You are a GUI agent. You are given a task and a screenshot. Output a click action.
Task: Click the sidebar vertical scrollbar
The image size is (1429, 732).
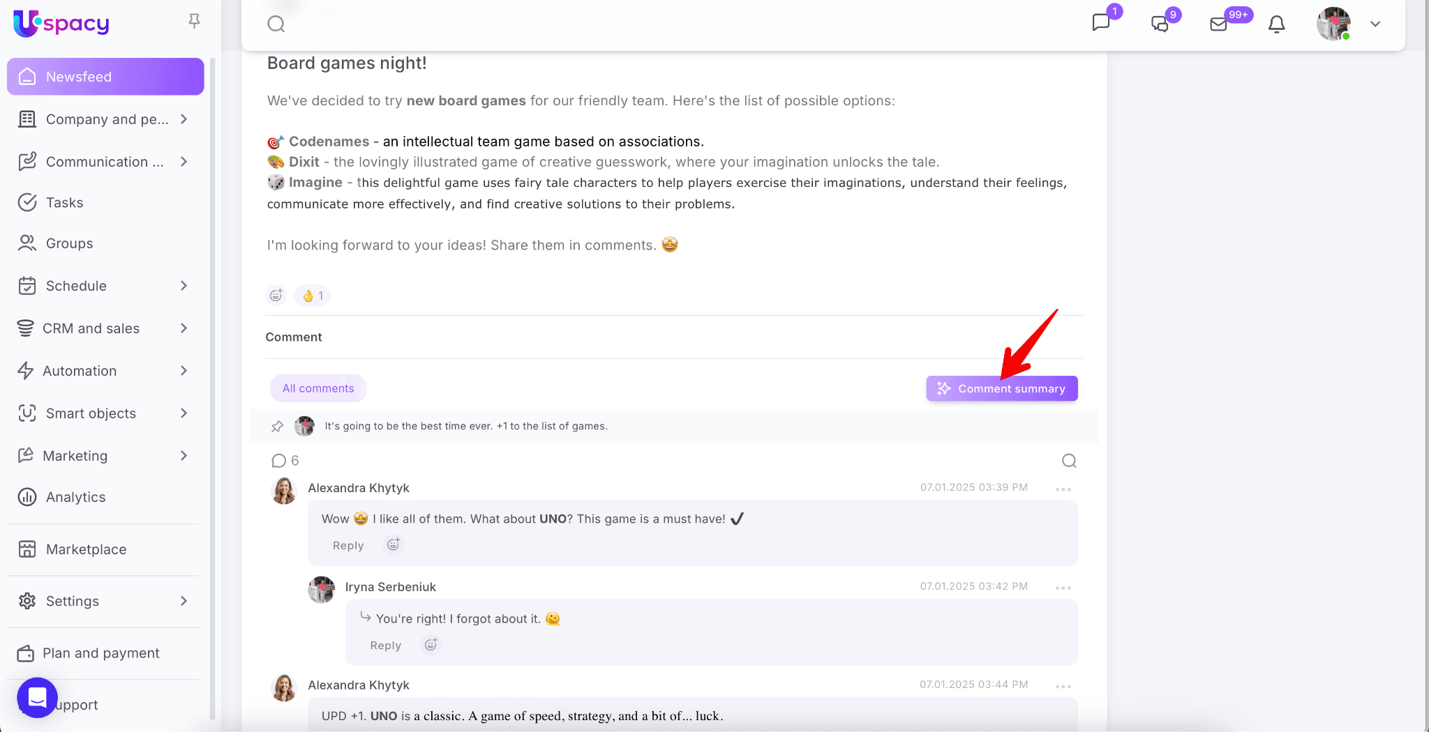[x=212, y=349]
